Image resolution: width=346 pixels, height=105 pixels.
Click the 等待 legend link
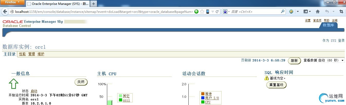tap(208, 94)
